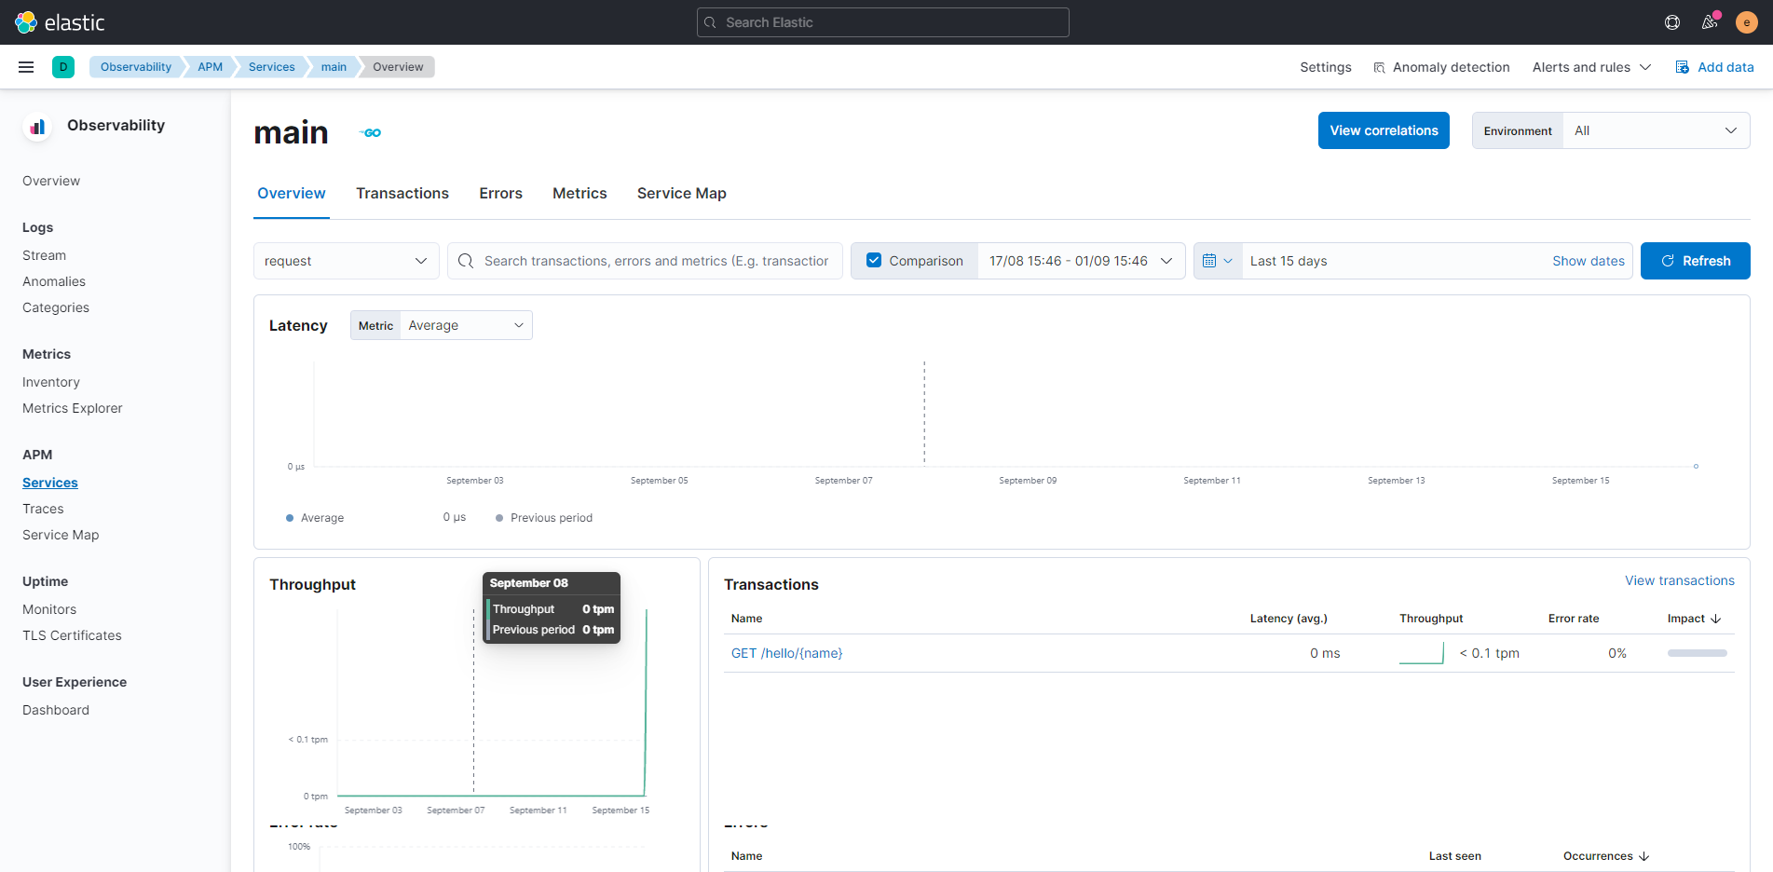Open the newsfeed notifications icon
This screenshot has width=1773, height=872.
(1710, 22)
